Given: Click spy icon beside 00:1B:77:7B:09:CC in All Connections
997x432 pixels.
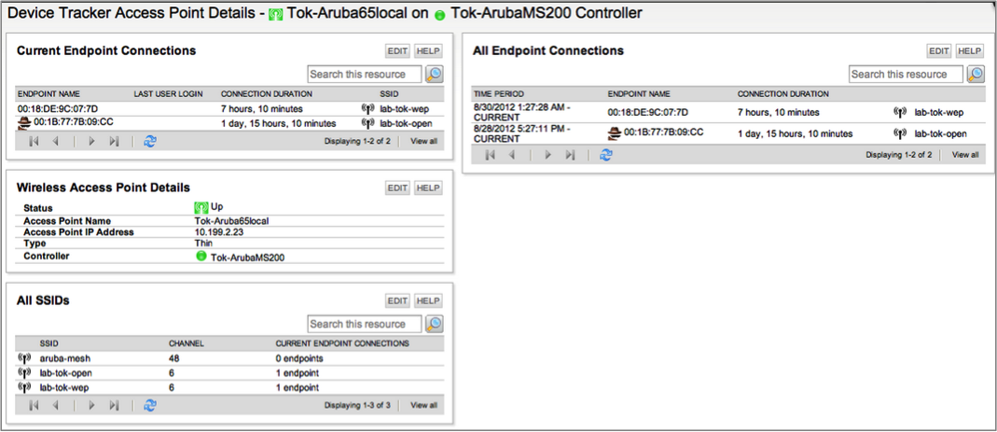Looking at the screenshot, I should coord(615,133).
